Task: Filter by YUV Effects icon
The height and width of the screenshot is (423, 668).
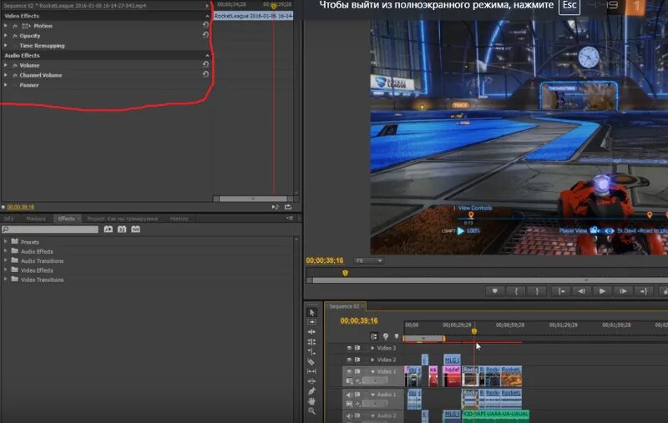Action: 135,229
